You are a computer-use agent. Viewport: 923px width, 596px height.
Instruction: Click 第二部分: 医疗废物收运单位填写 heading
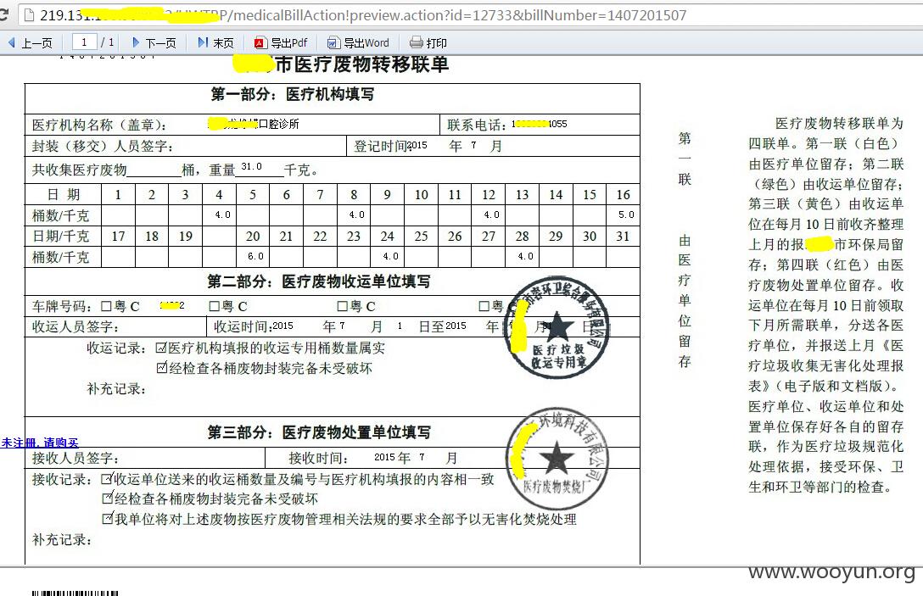(x=318, y=281)
